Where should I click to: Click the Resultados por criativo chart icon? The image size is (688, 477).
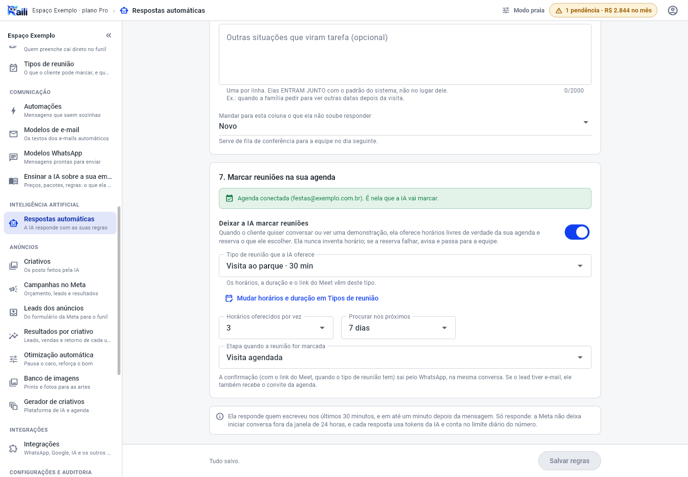tap(13, 336)
